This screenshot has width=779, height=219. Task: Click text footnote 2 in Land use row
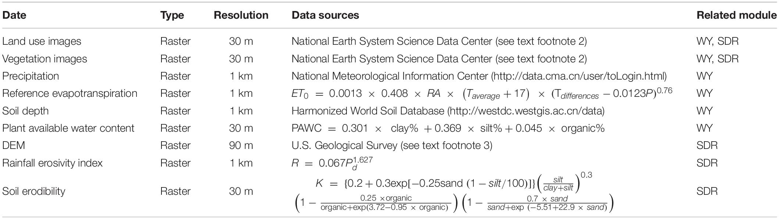pyautogui.click(x=541, y=41)
